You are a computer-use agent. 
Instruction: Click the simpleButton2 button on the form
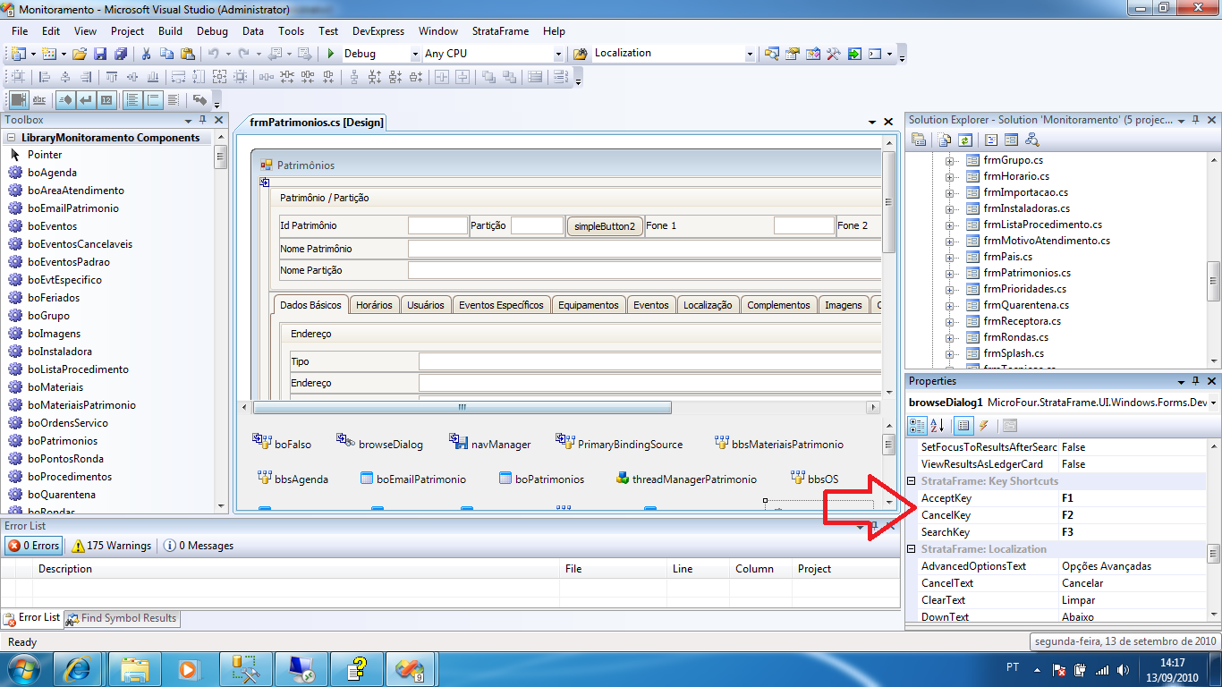[x=605, y=226]
